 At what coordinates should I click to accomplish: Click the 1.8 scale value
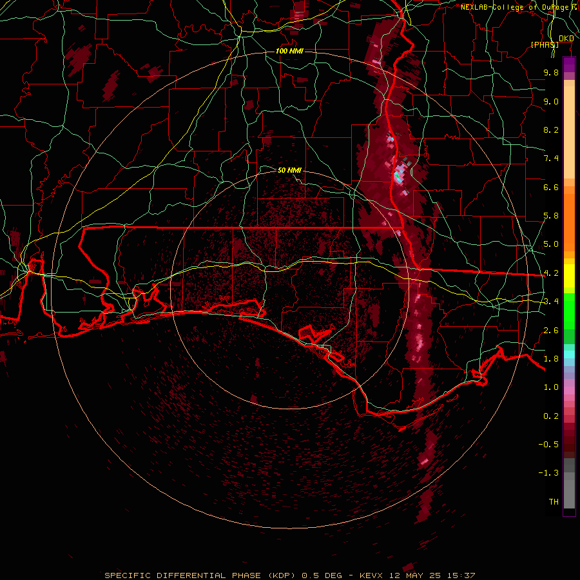pos(551,359)
